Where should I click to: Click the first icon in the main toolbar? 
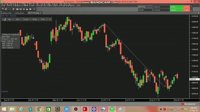pos(3,9)
